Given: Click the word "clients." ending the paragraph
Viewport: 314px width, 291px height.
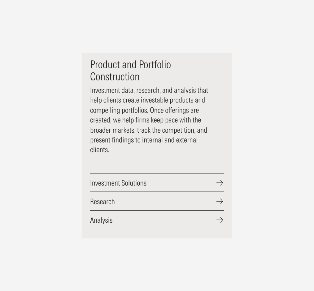Looking at the screenshot, I should [100, 150].
